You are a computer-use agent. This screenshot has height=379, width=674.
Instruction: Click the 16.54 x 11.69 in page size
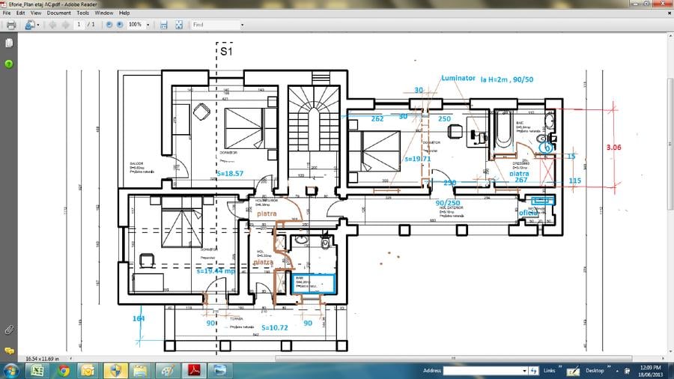[42, 358]
